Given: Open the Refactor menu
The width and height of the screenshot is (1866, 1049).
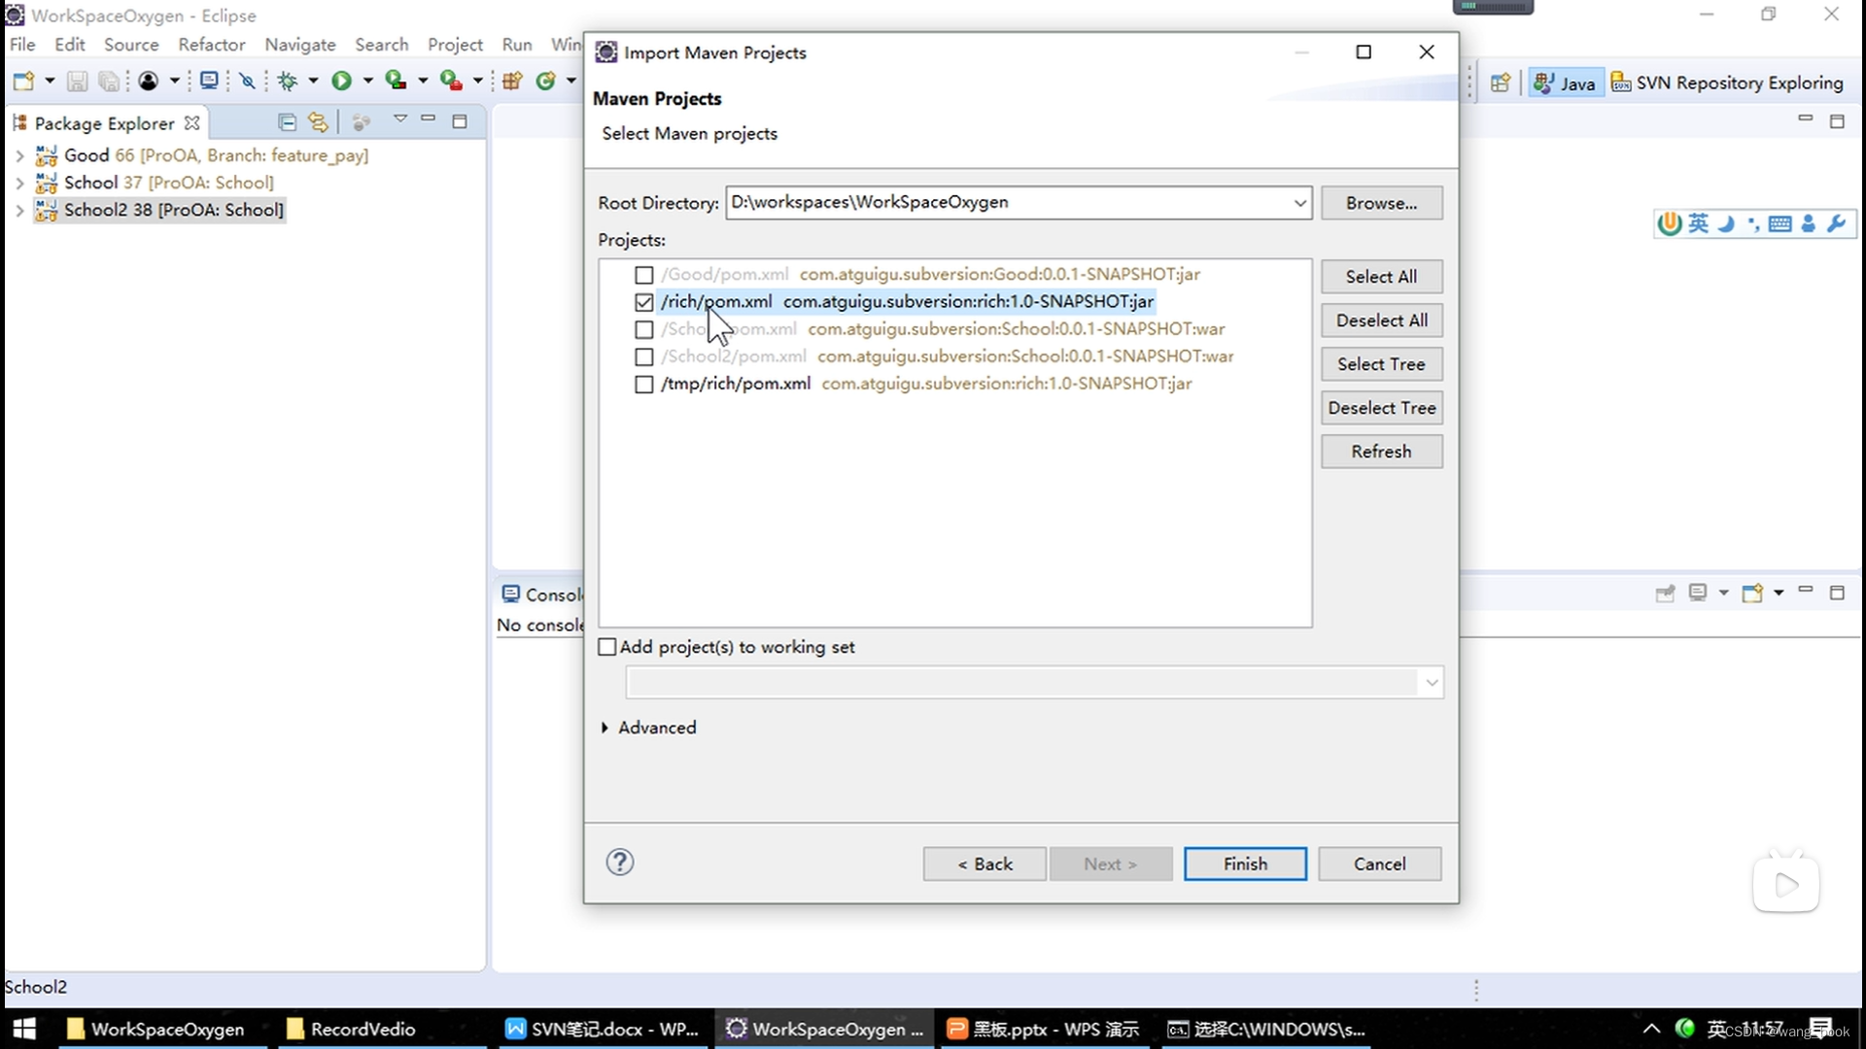Looking at the screenshot, I should 212,45.
